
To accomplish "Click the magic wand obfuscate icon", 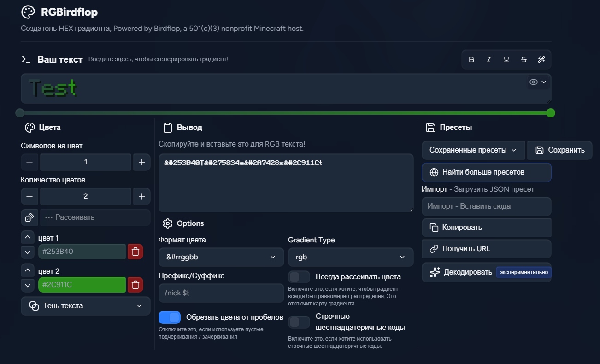I will 541,59.
